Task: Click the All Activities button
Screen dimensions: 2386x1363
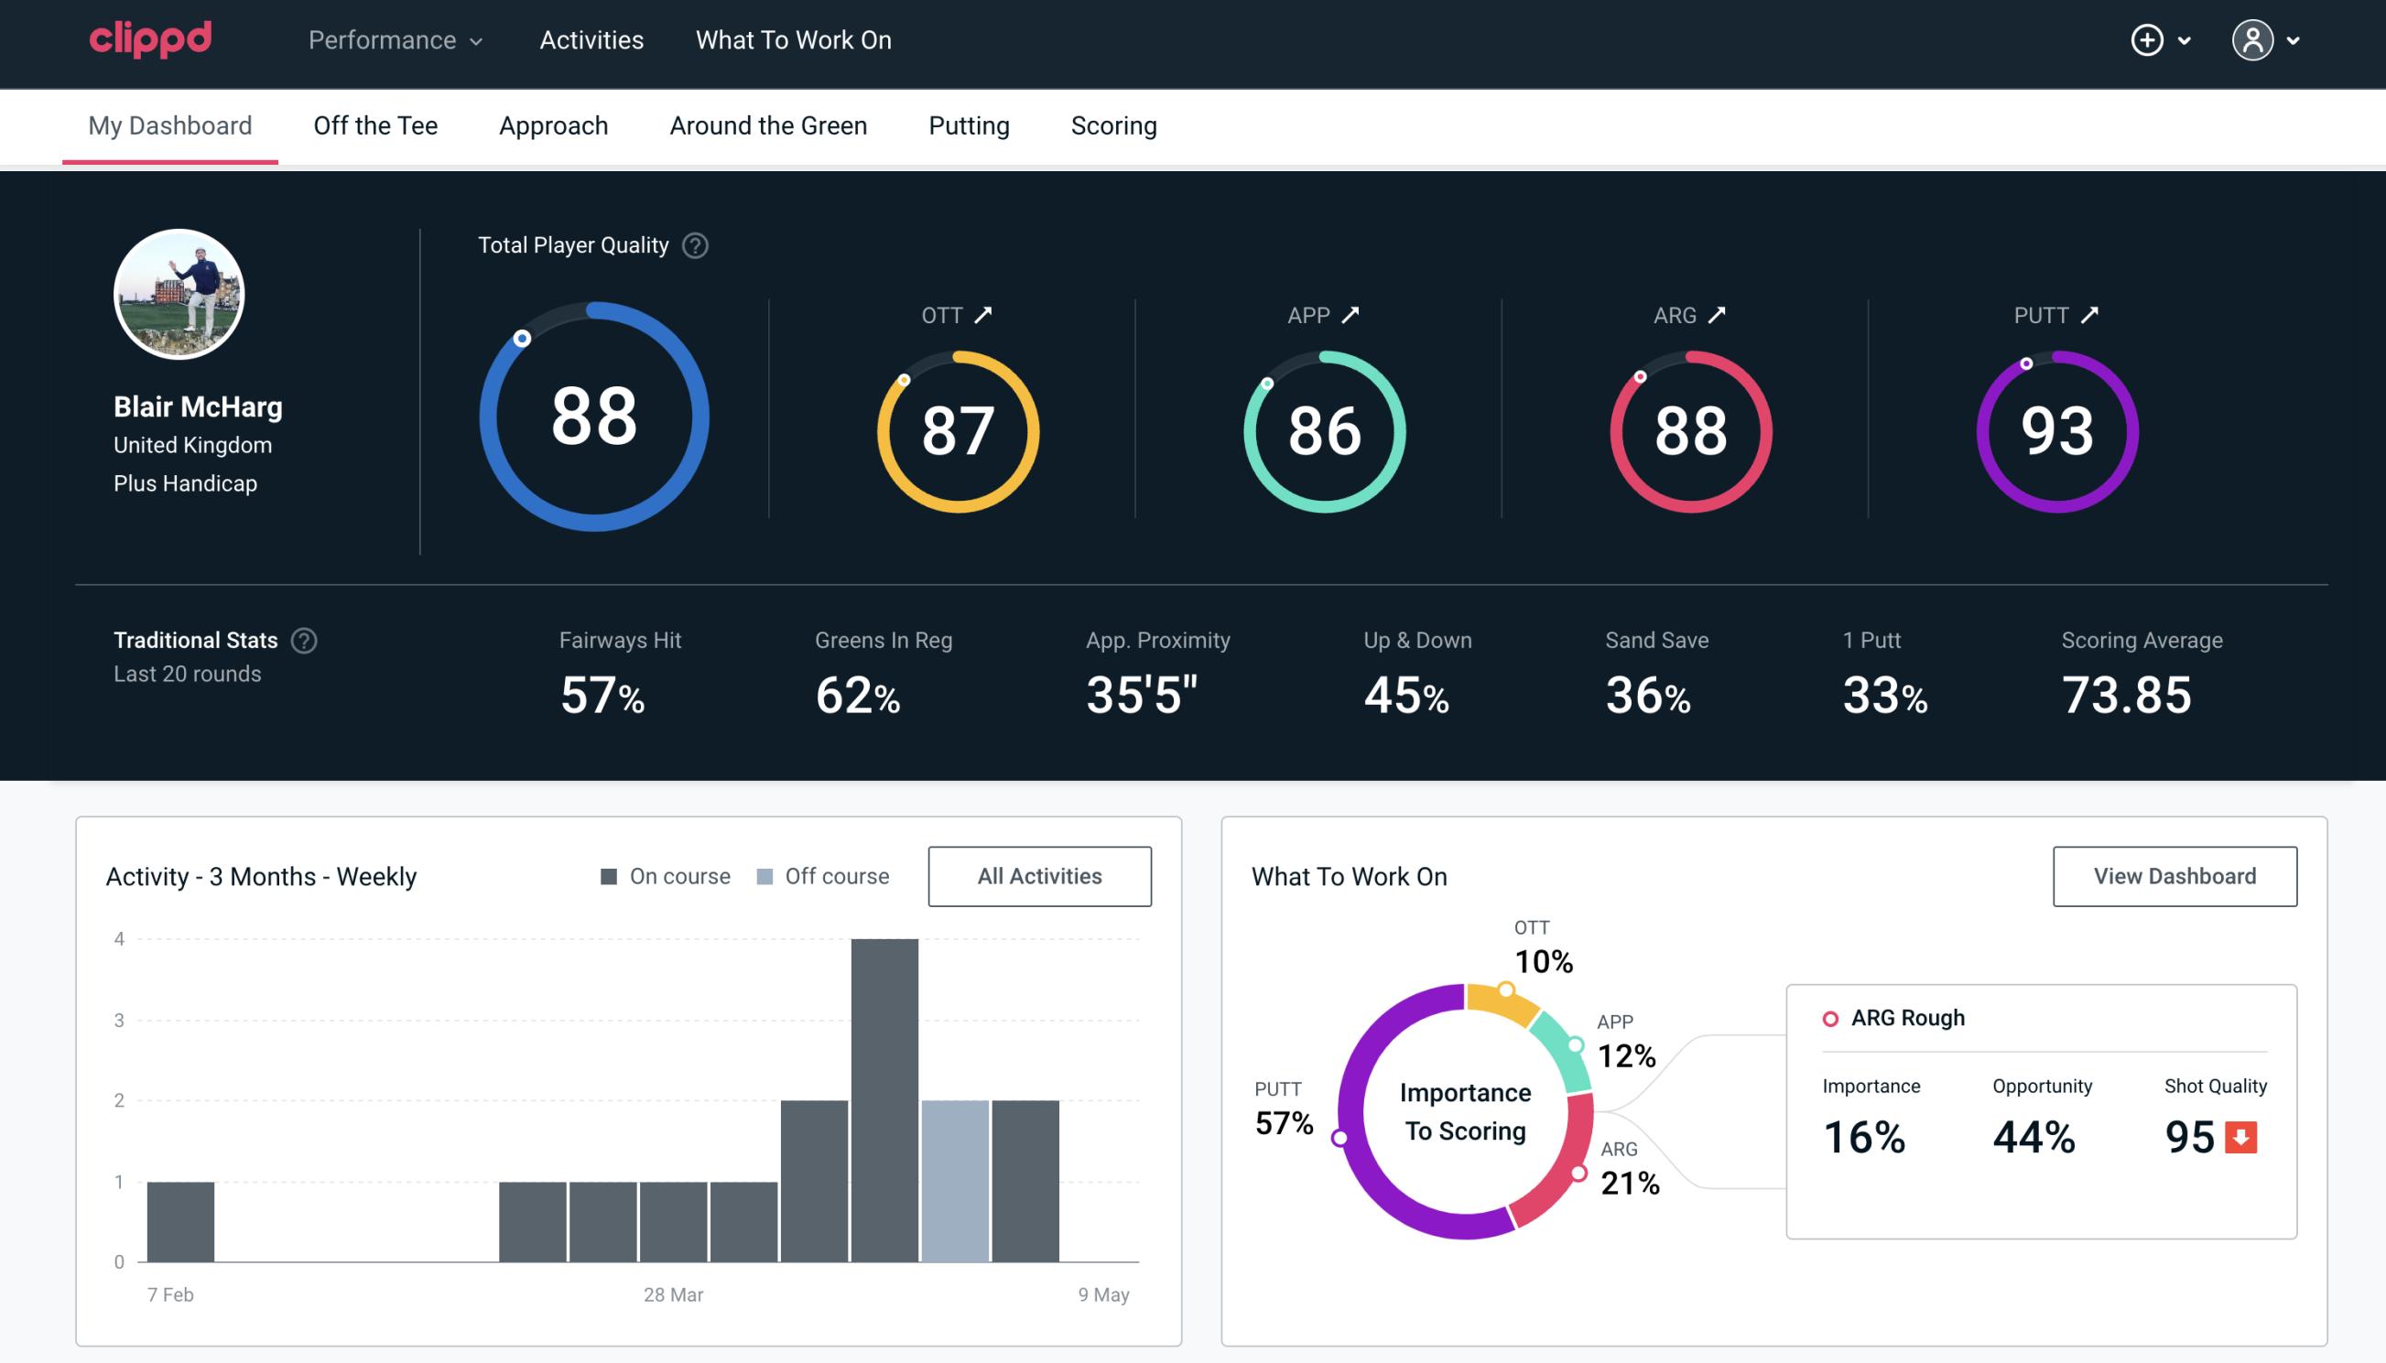Action: (1039, 875)
